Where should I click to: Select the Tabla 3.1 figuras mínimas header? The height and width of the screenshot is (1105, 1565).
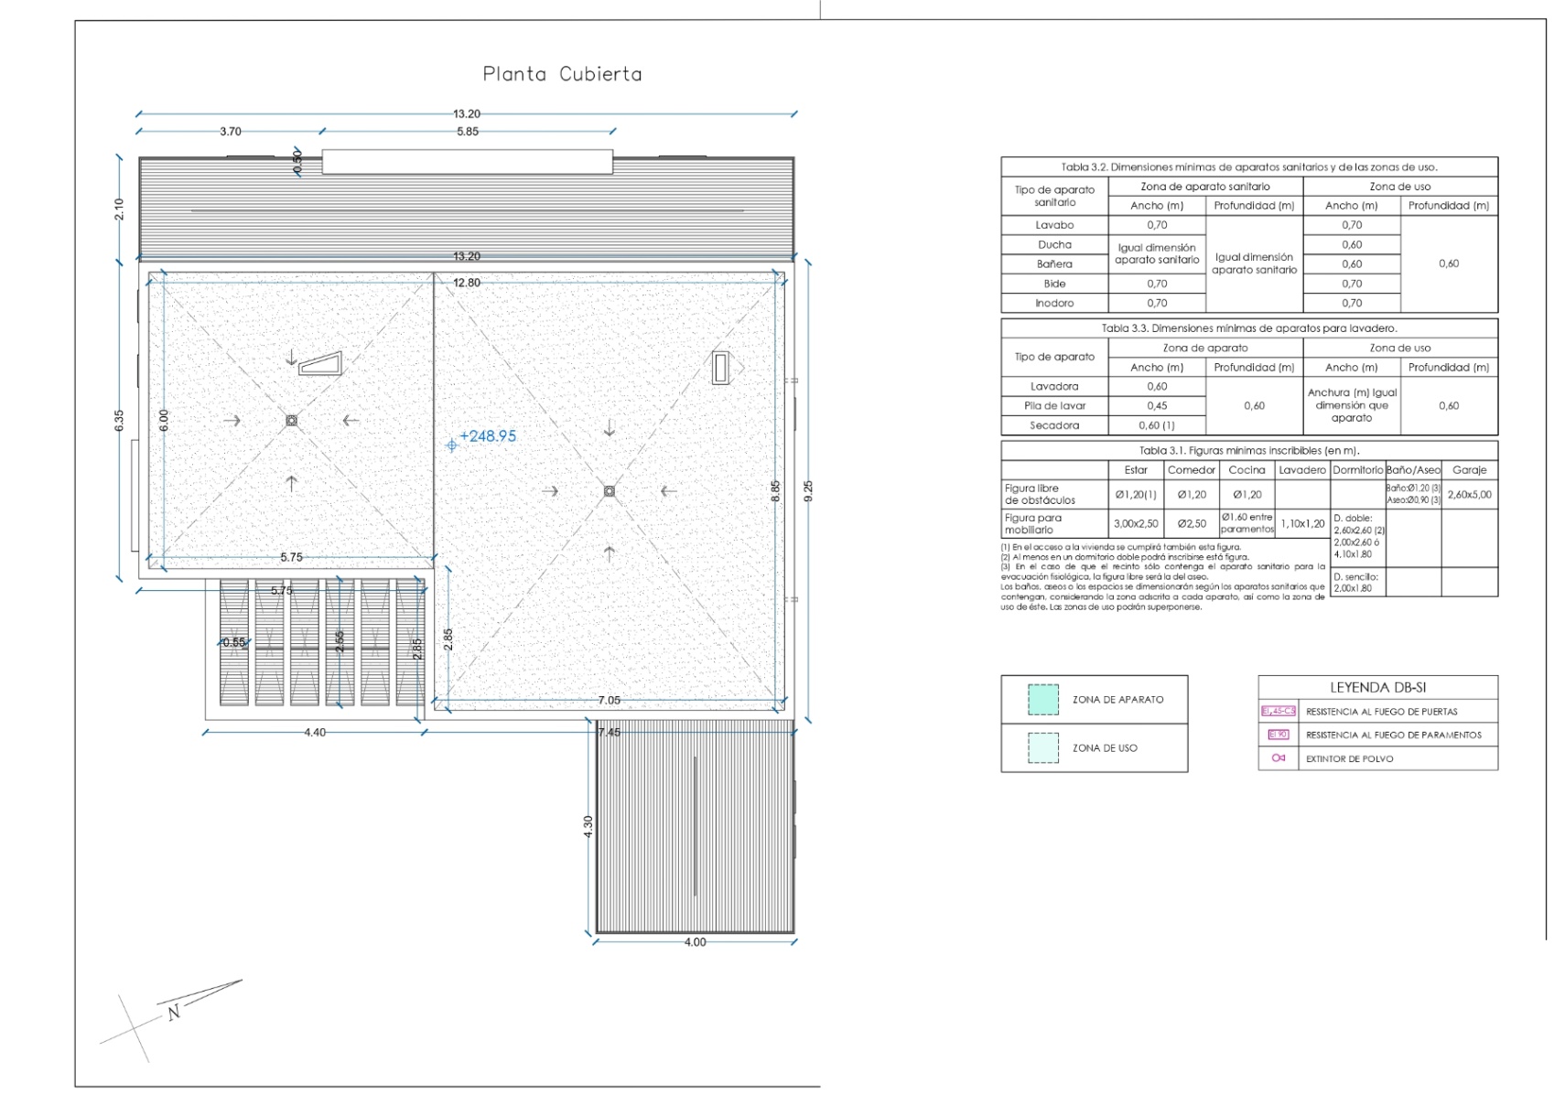point(1248,450)
